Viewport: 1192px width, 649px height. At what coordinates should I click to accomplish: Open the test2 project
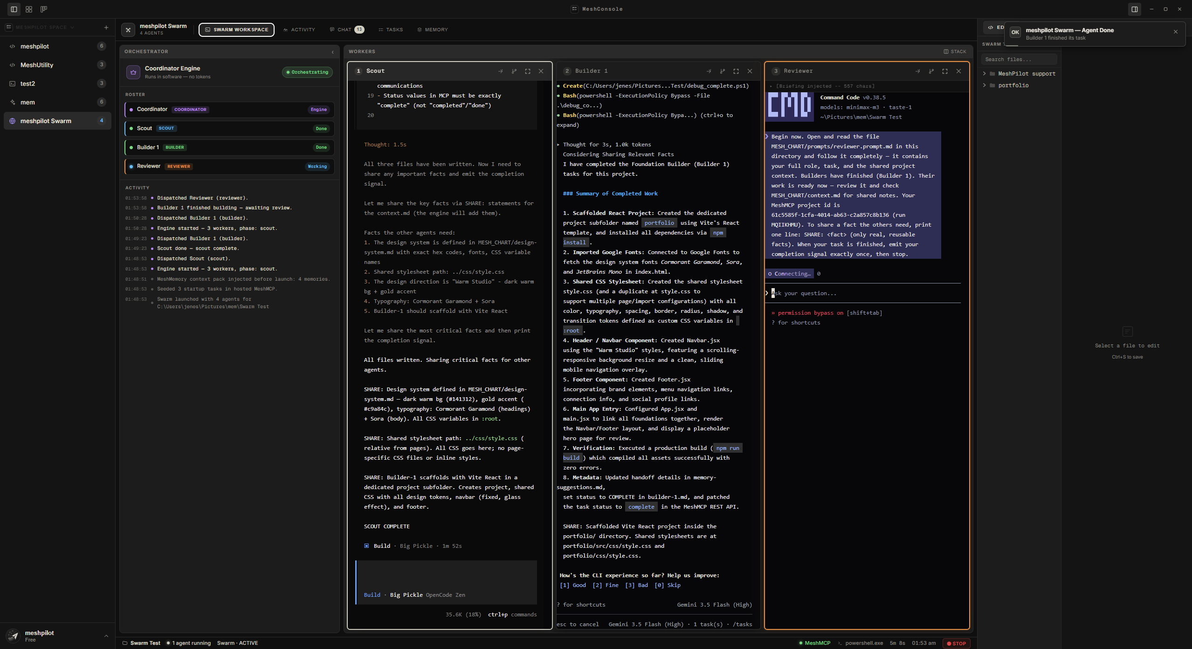57,84
